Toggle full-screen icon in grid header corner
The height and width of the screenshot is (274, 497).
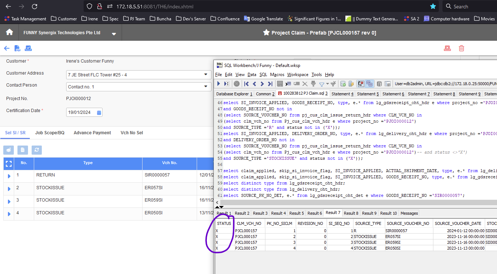coord(9,164)
